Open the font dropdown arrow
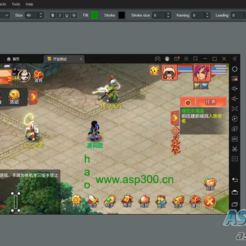246x246 pixels. (x=7, y=15)
